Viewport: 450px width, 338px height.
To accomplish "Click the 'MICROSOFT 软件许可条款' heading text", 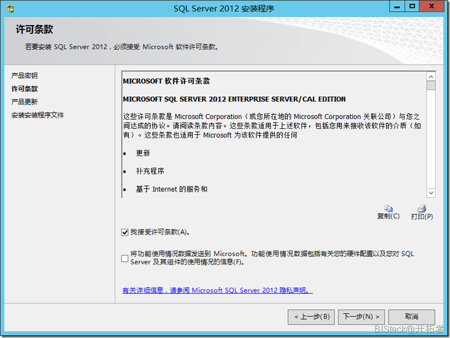I will [166, 81].
